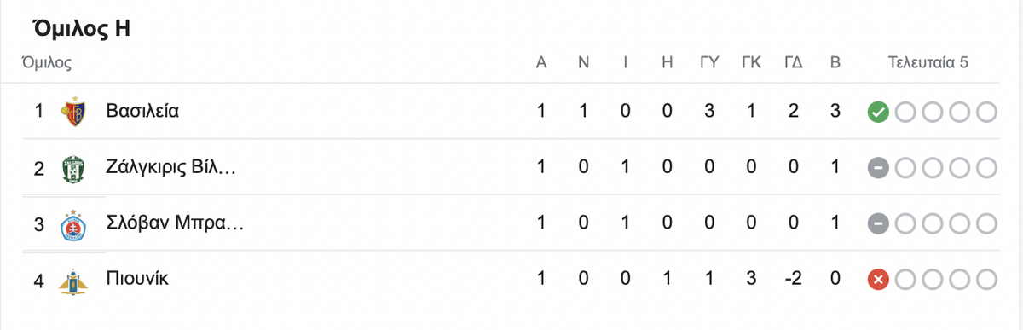1023x330 pixels.
Task: Click Πιουνίκ's second empty form circle
Action: (933, 280)
